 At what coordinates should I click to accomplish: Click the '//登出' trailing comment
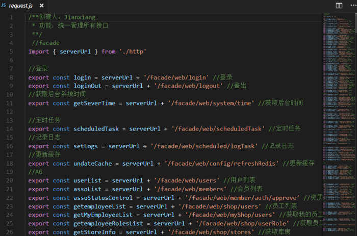coord(237,86)
